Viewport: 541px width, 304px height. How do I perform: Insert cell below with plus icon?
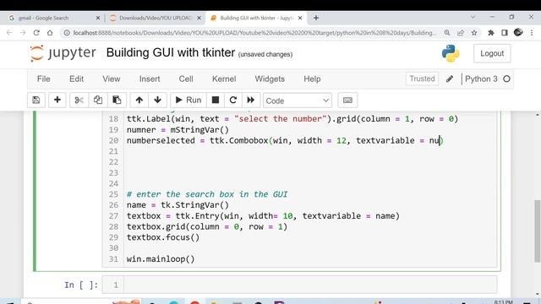57,100
